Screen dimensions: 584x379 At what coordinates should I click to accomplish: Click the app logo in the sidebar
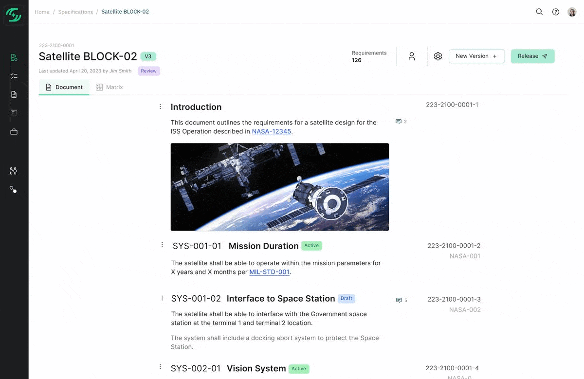tap(14, 15)
